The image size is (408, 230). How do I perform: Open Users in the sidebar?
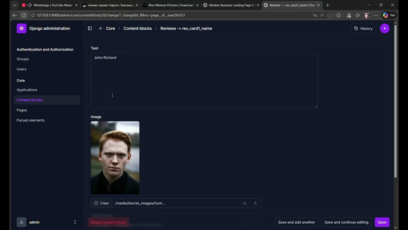coord(21,69)
